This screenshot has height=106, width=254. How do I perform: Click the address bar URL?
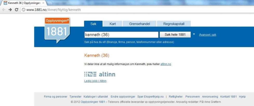click(54, 10)
